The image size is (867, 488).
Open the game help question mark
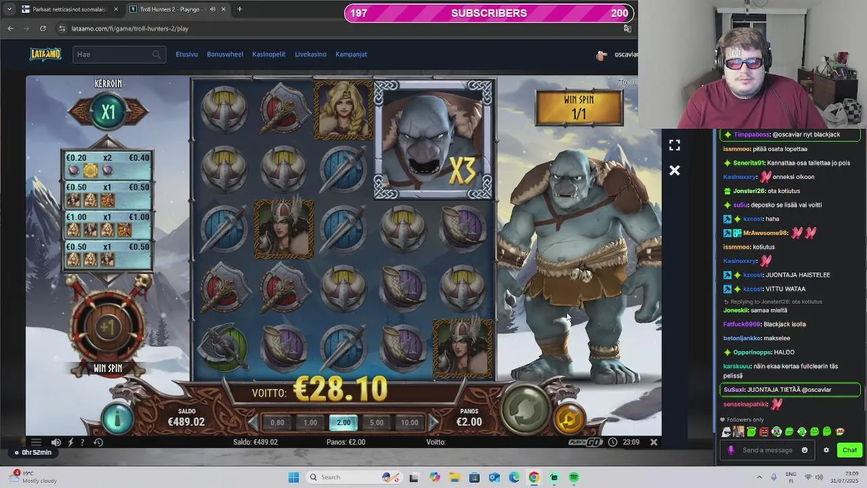tap(83, 442)
